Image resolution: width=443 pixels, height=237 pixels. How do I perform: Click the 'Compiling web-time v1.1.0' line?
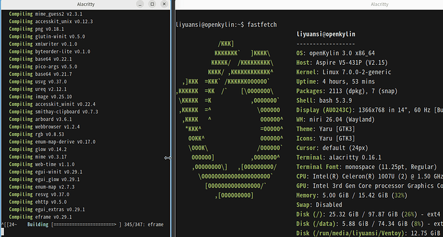point(42,164)
